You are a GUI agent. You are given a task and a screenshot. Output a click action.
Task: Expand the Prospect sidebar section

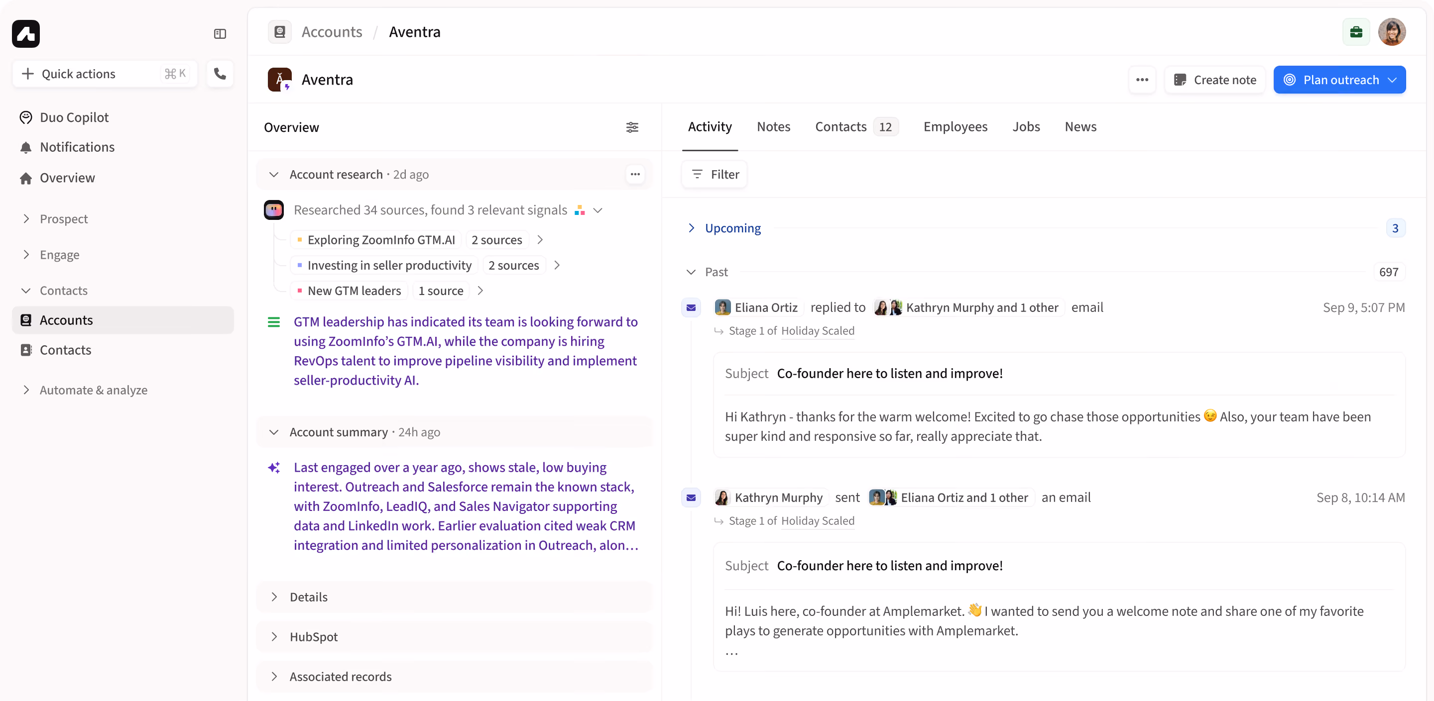tap(25, 218)
